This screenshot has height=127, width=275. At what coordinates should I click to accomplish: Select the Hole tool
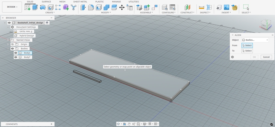click(x=51, y=7)
